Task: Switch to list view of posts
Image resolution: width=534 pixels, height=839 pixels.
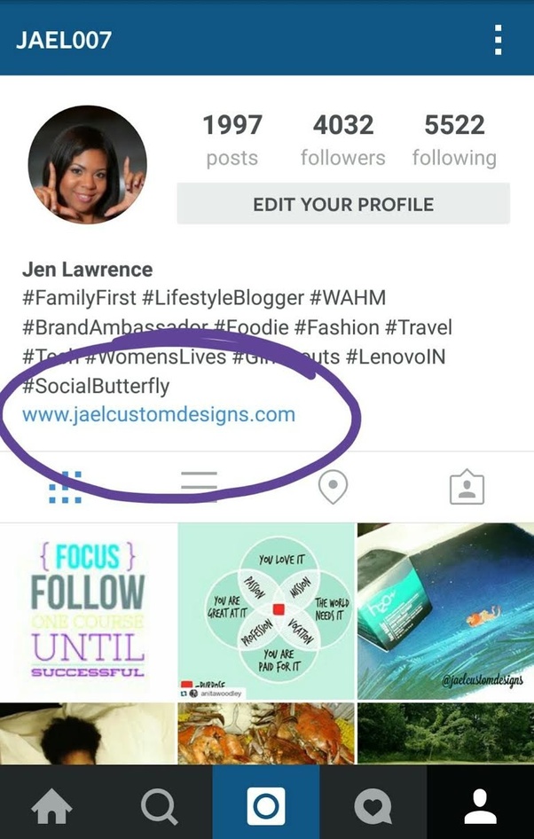Action: [x=199, y=488]
